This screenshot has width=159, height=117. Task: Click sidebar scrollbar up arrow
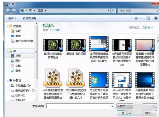(x=36, y=24)
